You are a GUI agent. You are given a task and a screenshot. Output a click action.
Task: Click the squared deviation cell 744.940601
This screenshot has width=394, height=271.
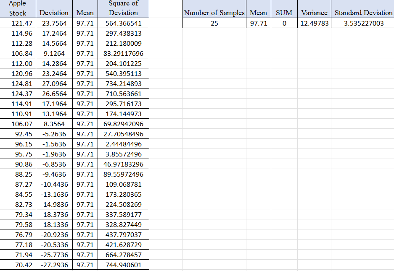click(x=123, y=265)
